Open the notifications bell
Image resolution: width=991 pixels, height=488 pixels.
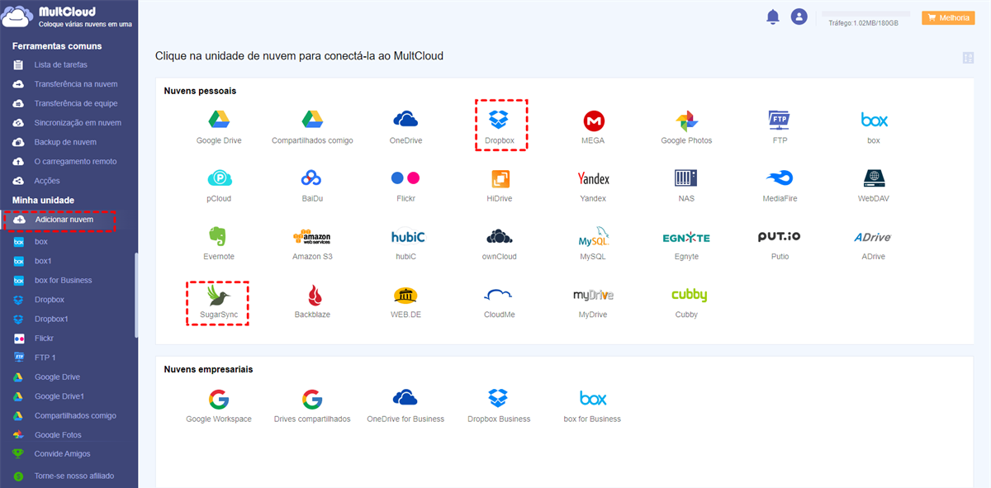point(773,17)
